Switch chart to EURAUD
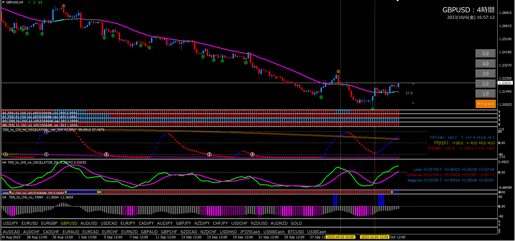This screenshot has height=241, width=515. [x=71, y=232]
